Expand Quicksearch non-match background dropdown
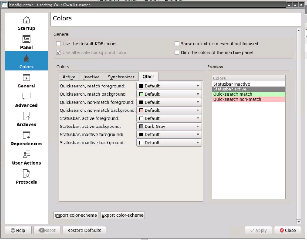The height and width of the screenshot is (240, 307). (x=169, y=110)
